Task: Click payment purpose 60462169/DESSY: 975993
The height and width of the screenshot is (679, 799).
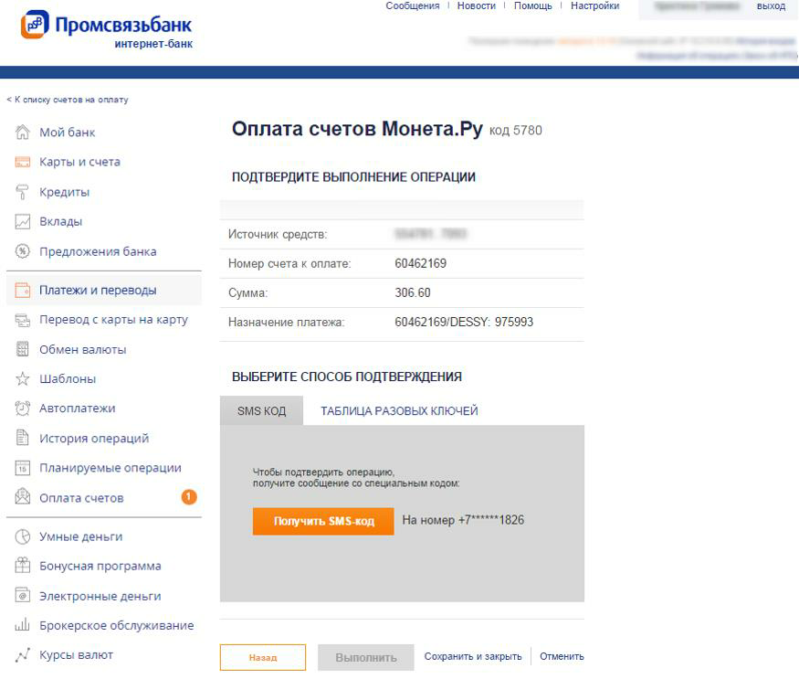Action: pyautogui.click(x=464, y=322)
